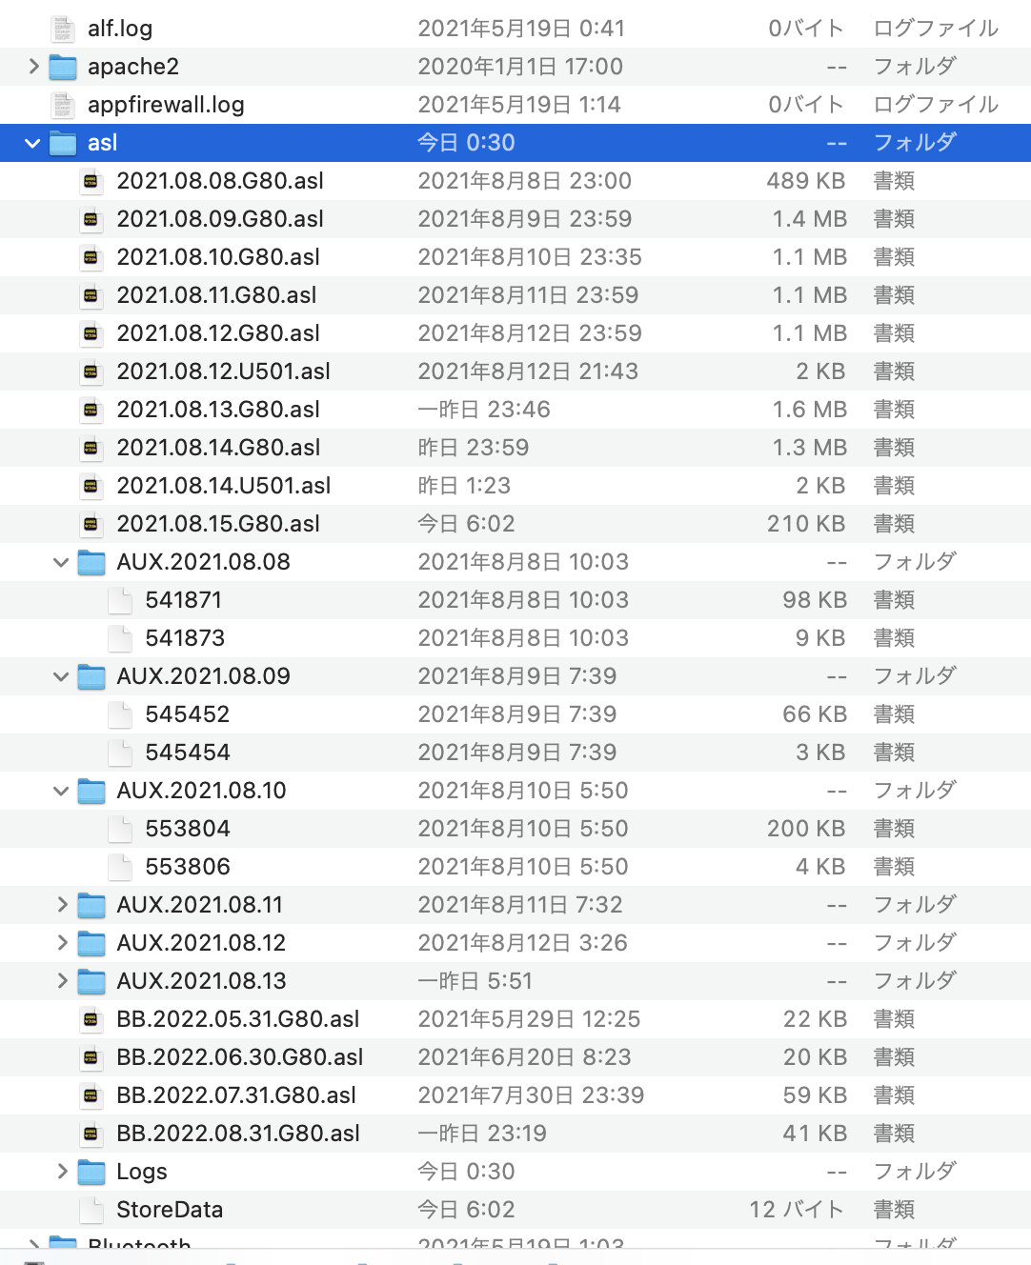This screenshot has height=1265, width=1031.
Task: Click the 2021.08.08.G80.asl file icon
Action: click(x=91, y=181)
